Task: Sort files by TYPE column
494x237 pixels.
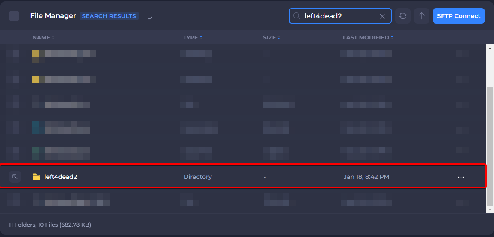Action: click(190, 38)
